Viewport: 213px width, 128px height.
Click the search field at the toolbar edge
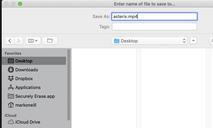pos(211,41)
